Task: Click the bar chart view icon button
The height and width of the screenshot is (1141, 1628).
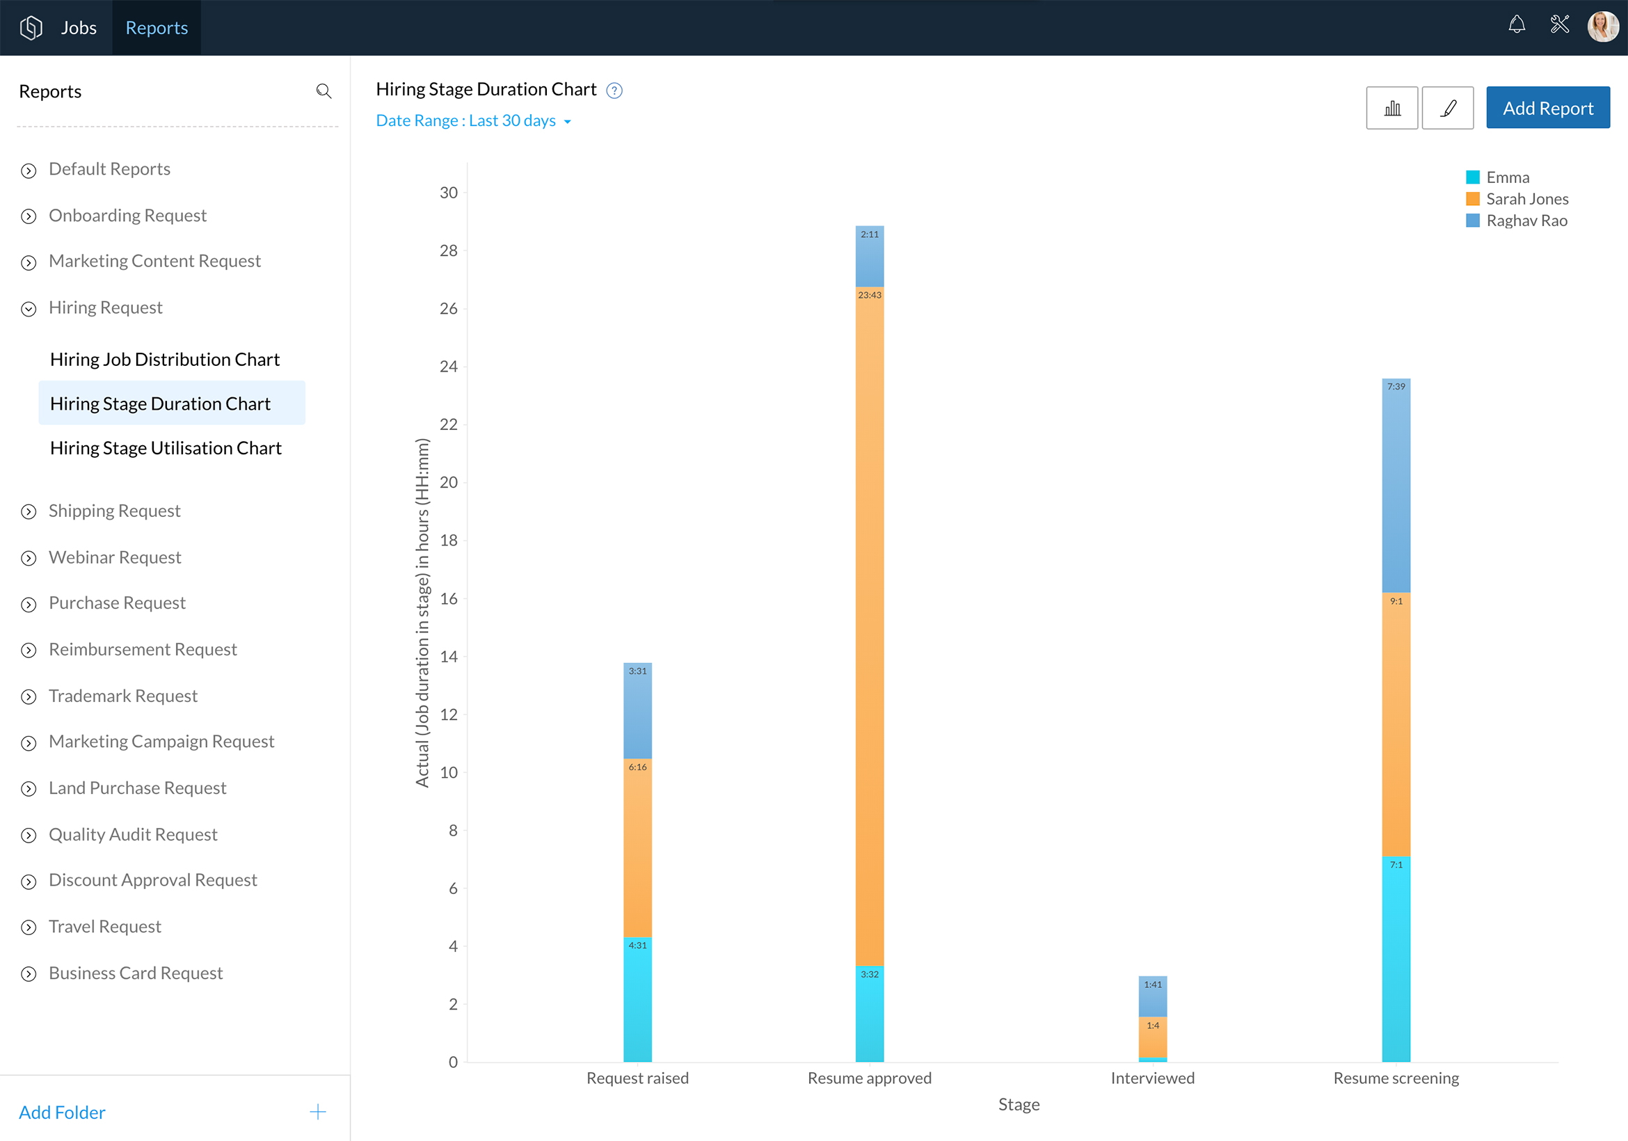Action: click(1391, 109)
